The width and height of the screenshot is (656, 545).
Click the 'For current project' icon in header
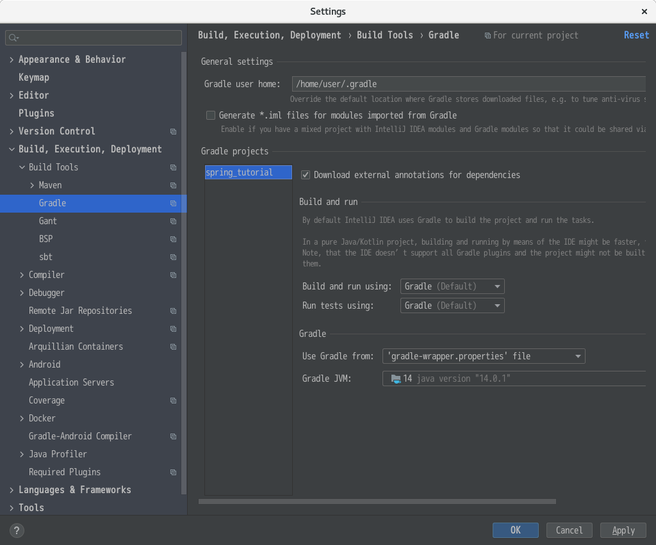(x=488, y=36)
